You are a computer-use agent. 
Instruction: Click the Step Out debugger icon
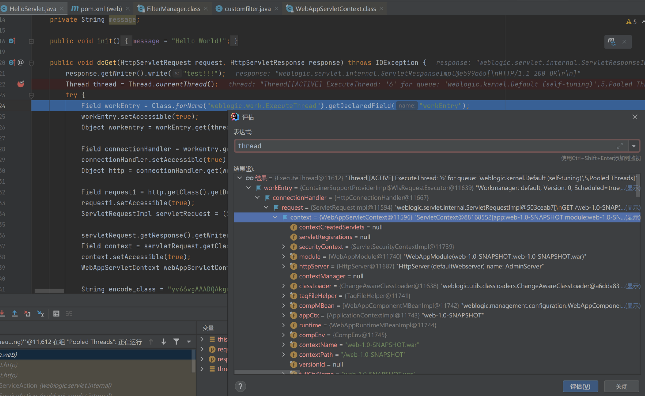pyautogui.click(x=14, y=313)
